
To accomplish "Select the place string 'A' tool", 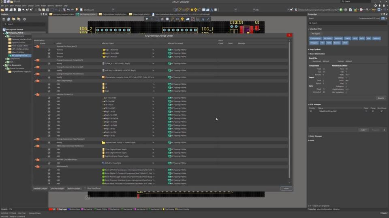I will pyautogui.click(x=203, y=19).
